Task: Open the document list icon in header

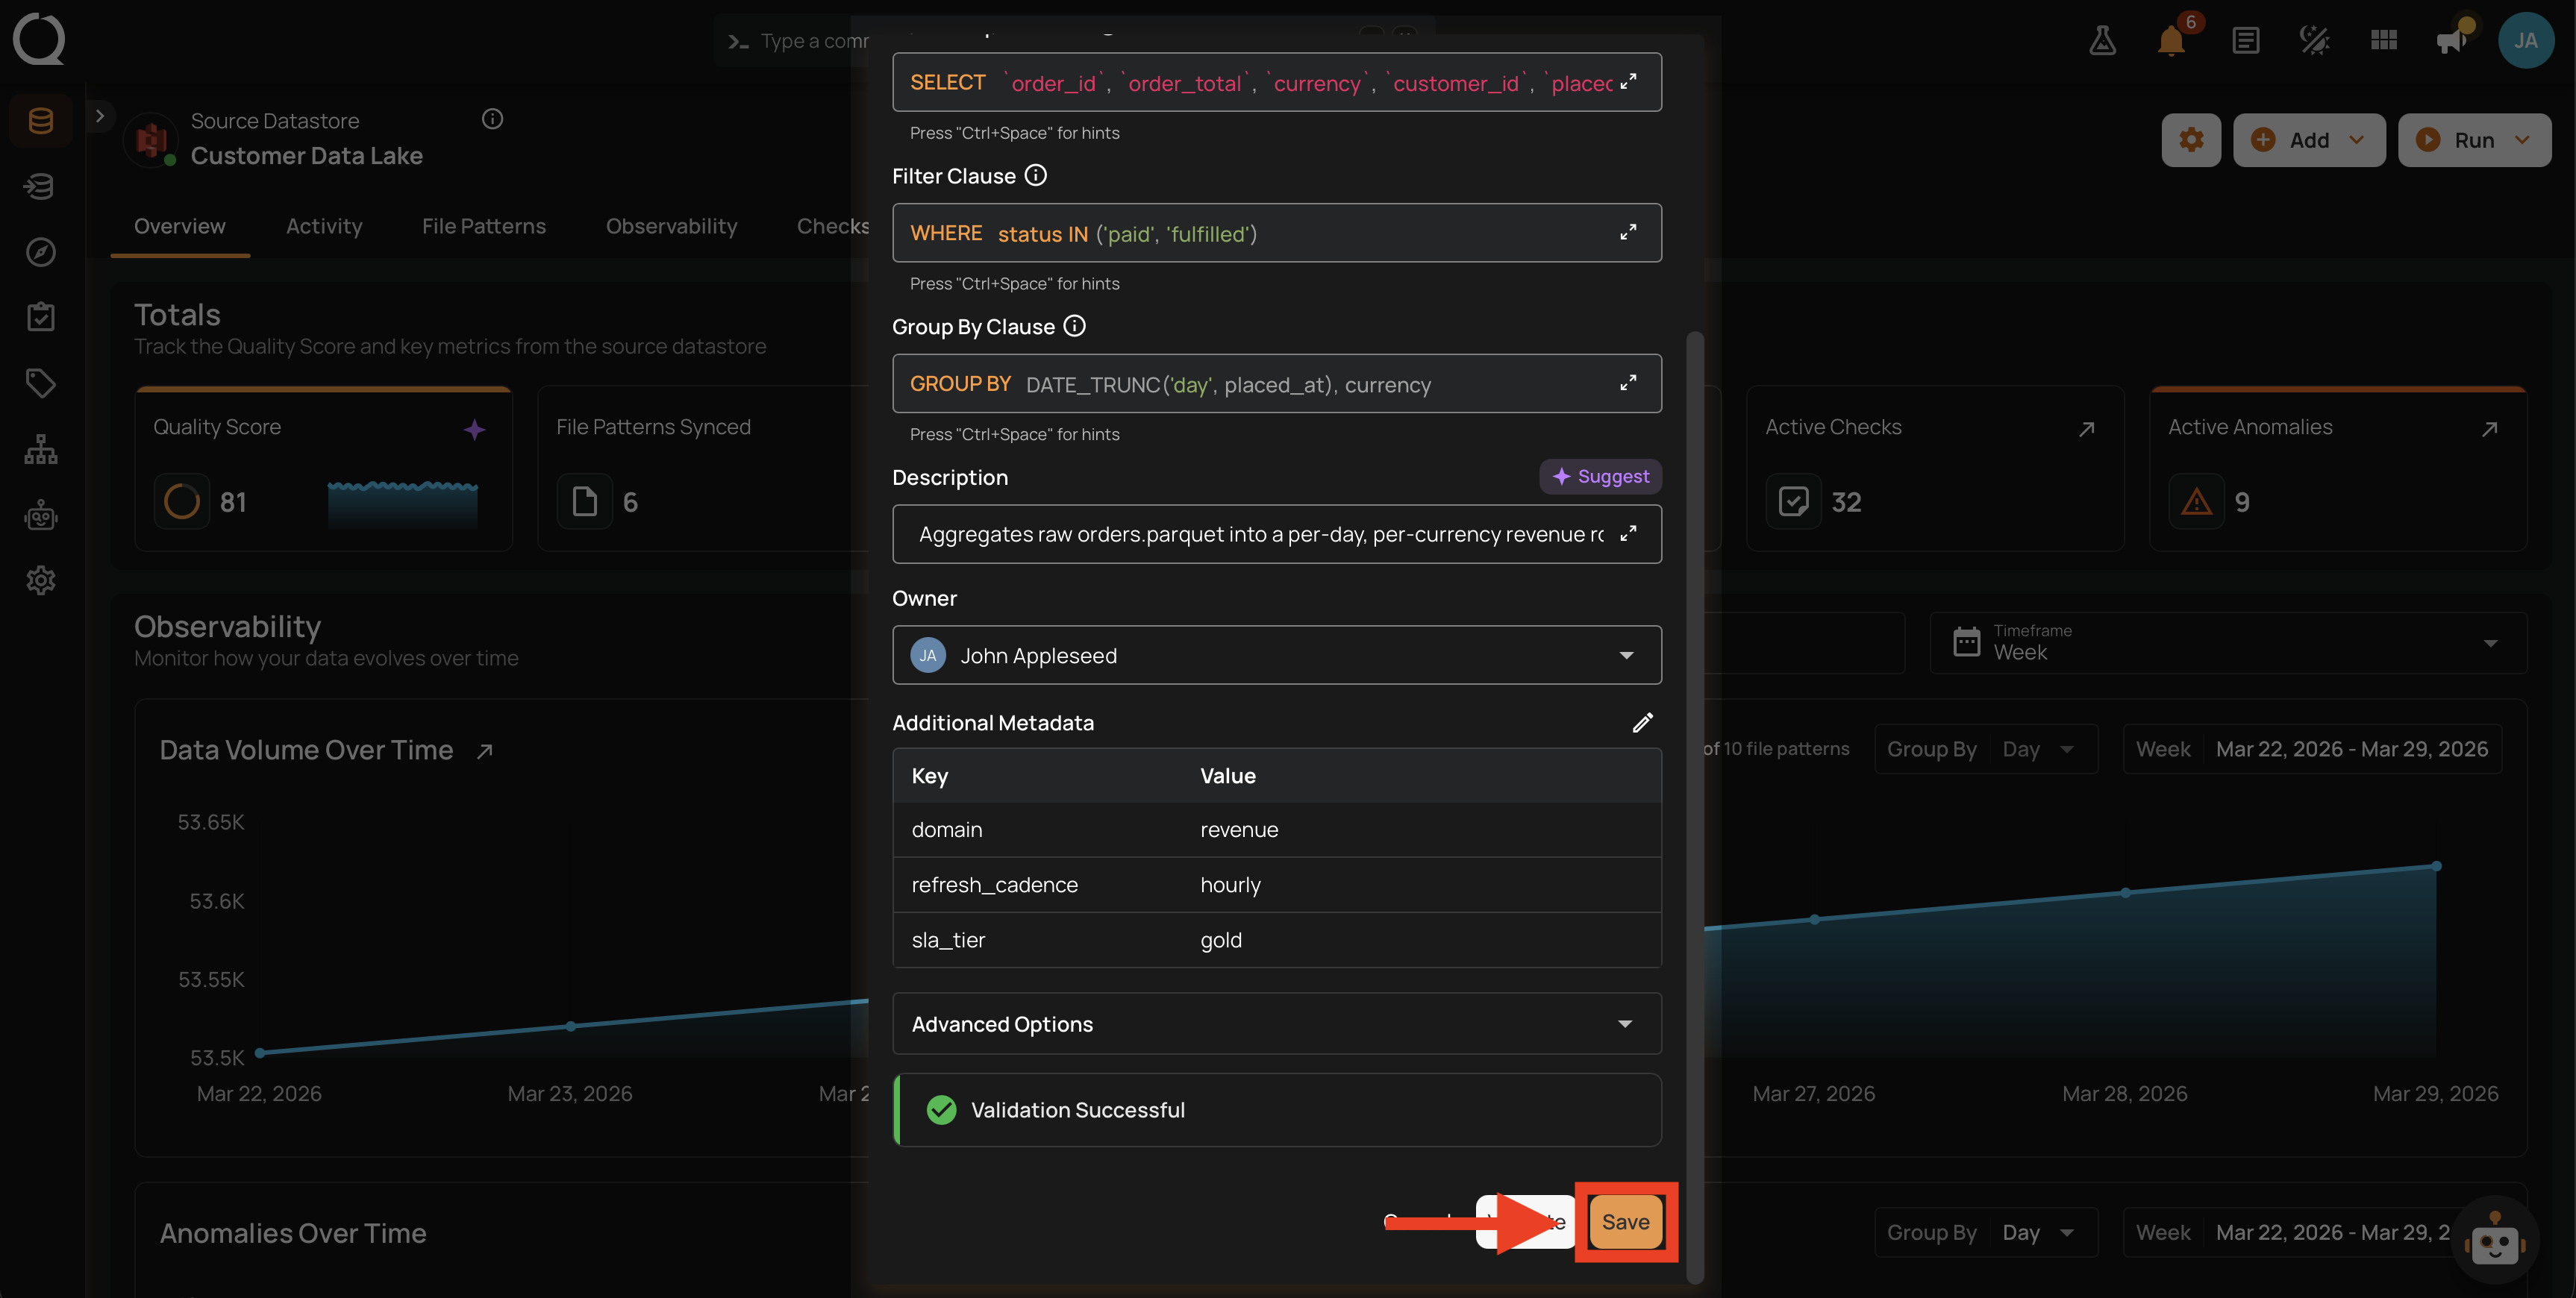Action: [x=2245, y=40]
